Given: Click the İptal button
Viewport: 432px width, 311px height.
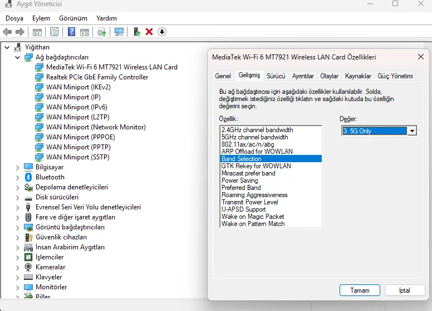Looking at the screenshot, I should (405, 290).
